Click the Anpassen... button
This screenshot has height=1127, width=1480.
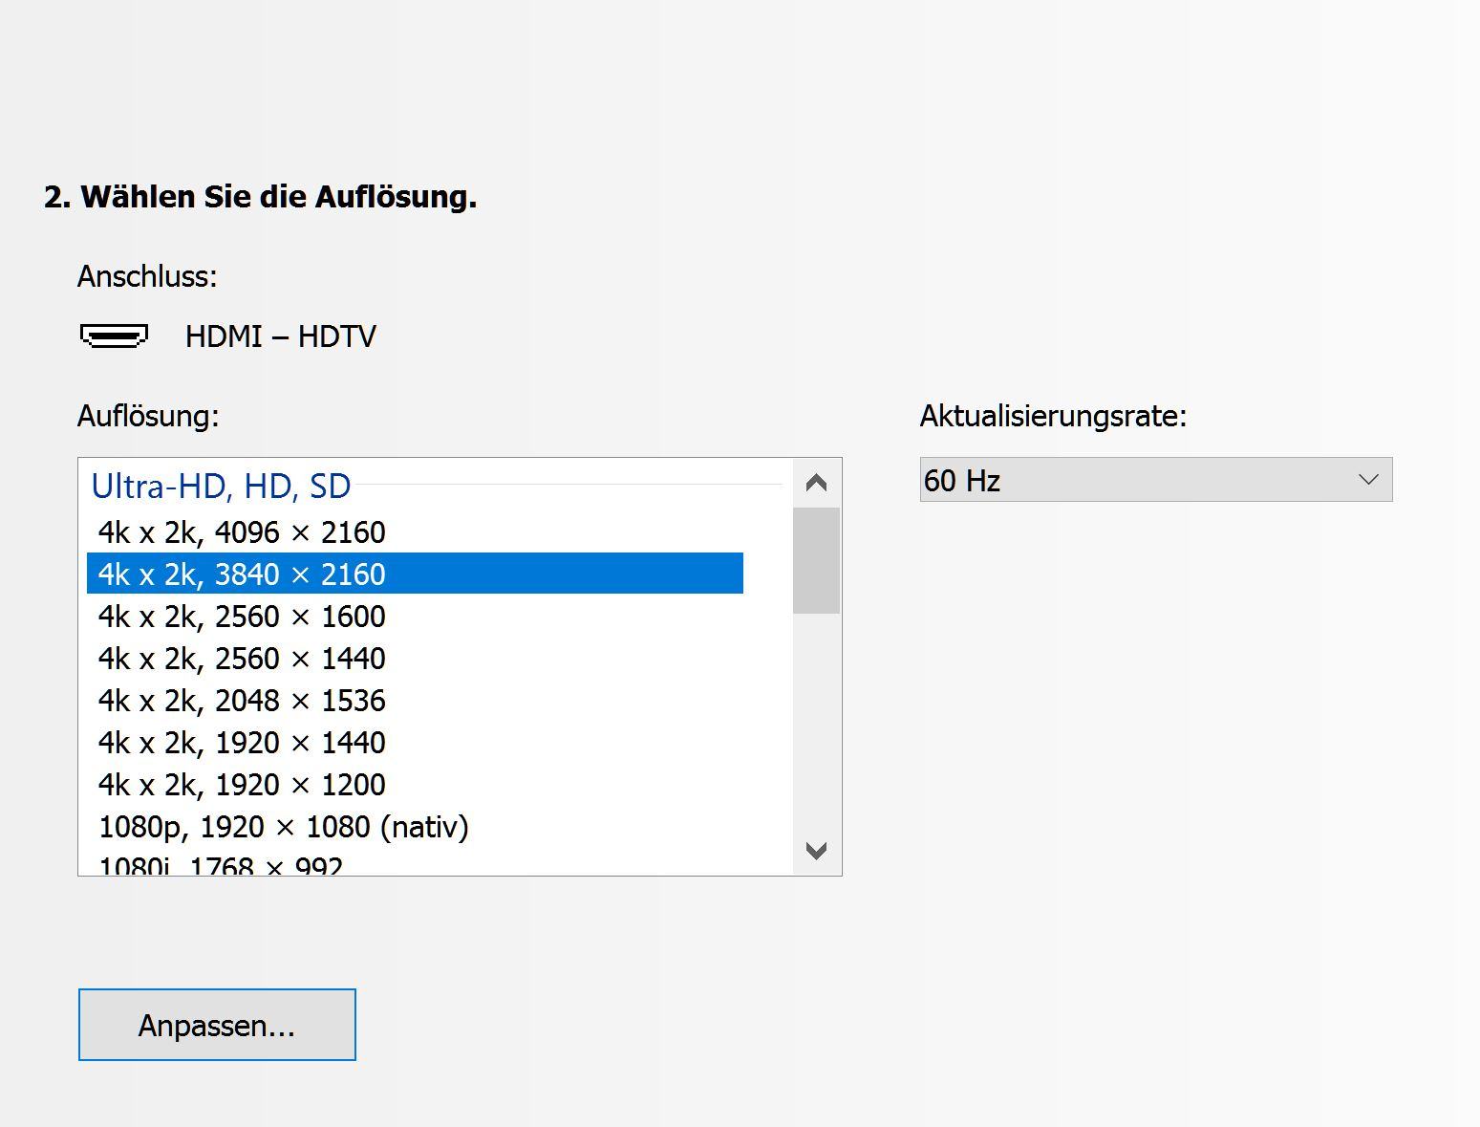coord(217,1025)
